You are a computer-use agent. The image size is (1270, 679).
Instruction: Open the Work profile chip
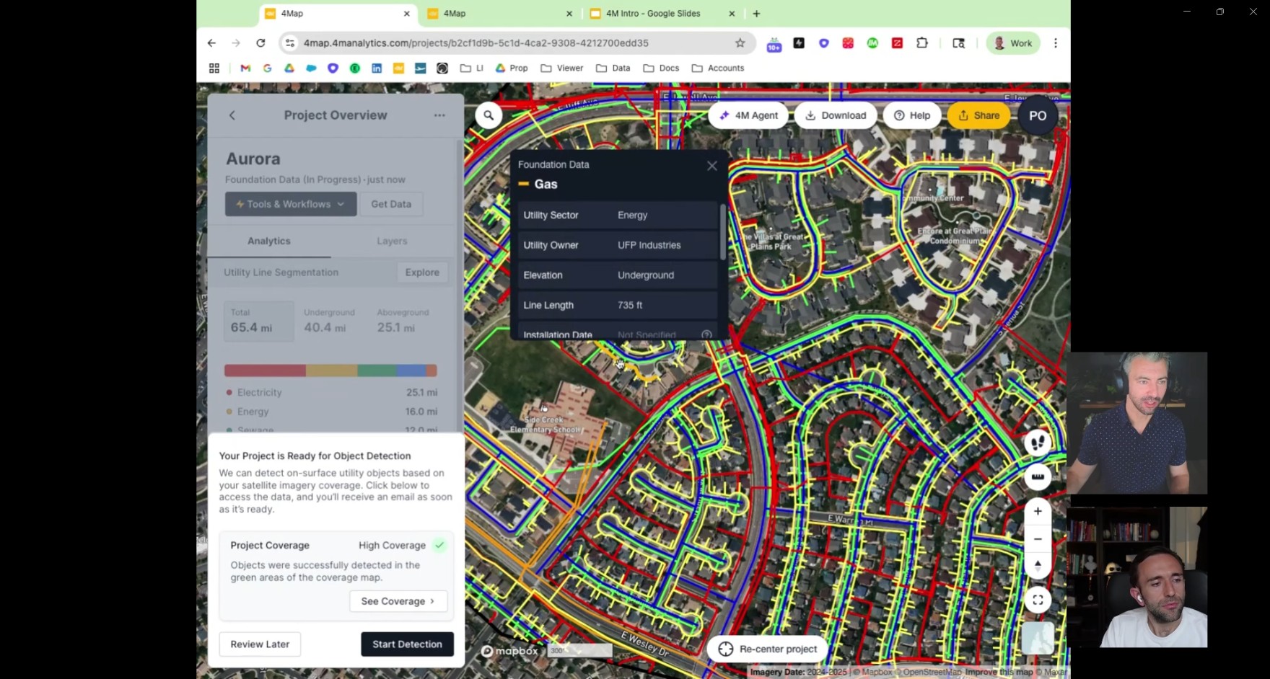(1013, 43)
